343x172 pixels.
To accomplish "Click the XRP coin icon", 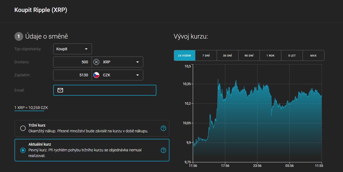I will point(96,62).
